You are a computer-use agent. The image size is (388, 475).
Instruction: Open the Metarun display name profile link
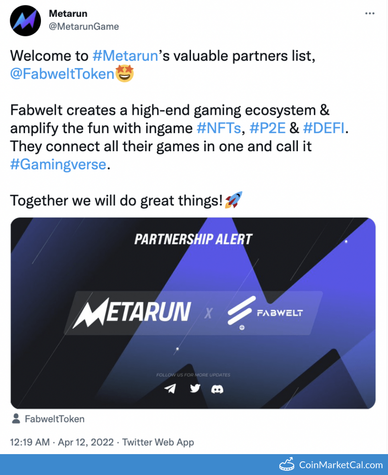(68, 14)
